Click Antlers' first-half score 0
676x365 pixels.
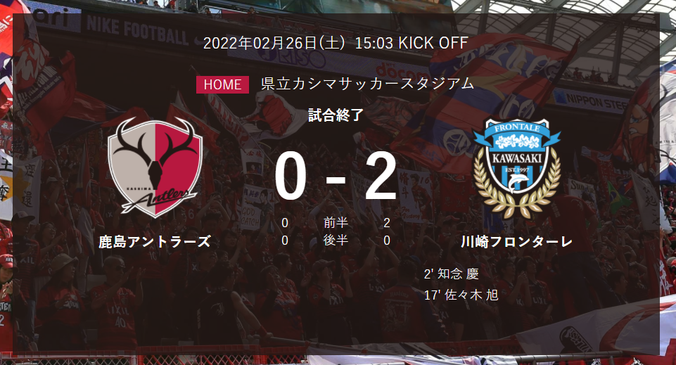coord(285,223)
